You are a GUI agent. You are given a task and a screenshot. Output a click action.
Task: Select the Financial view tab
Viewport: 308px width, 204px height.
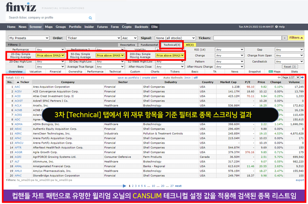click(56, 72)
